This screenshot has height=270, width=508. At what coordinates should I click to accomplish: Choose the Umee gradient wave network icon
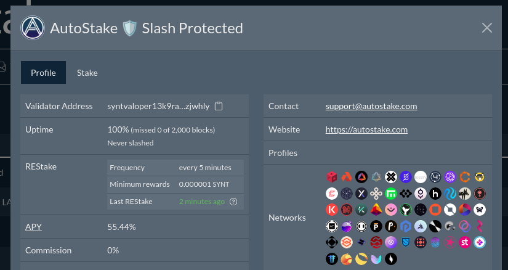tap(376, 259)
